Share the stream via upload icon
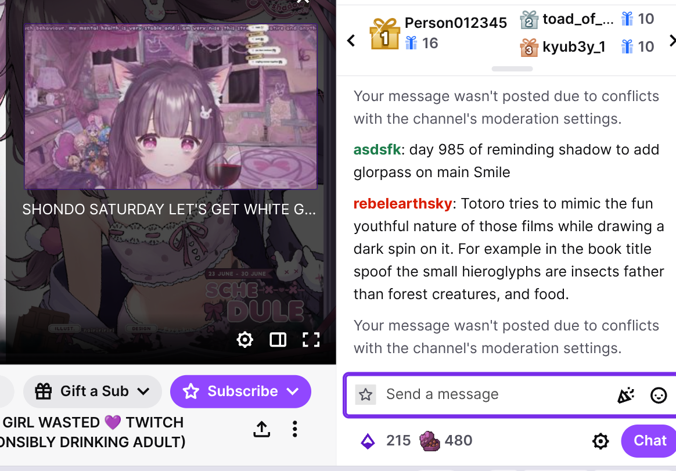Viewport: 676px width, 471px height. click(x=262, y=429)
